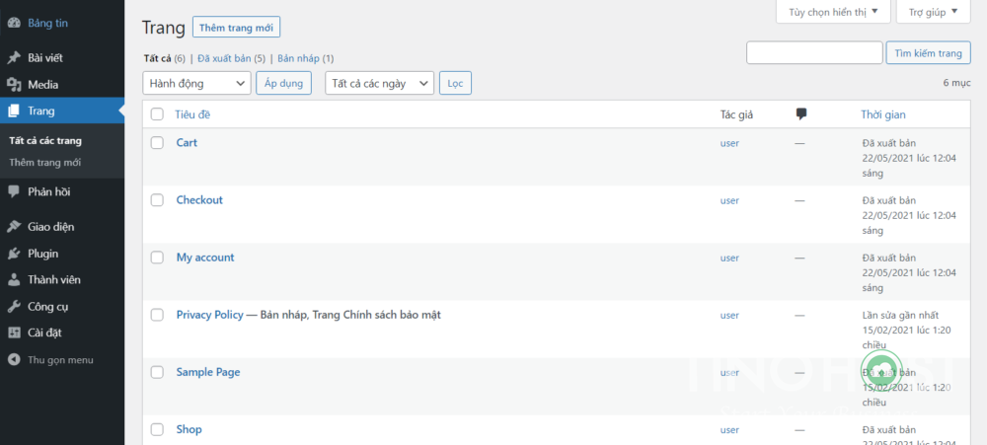Viewport: 987px width, 445px height.
Task: Check the My account page checkbox
Action: [x=157, y=258]
